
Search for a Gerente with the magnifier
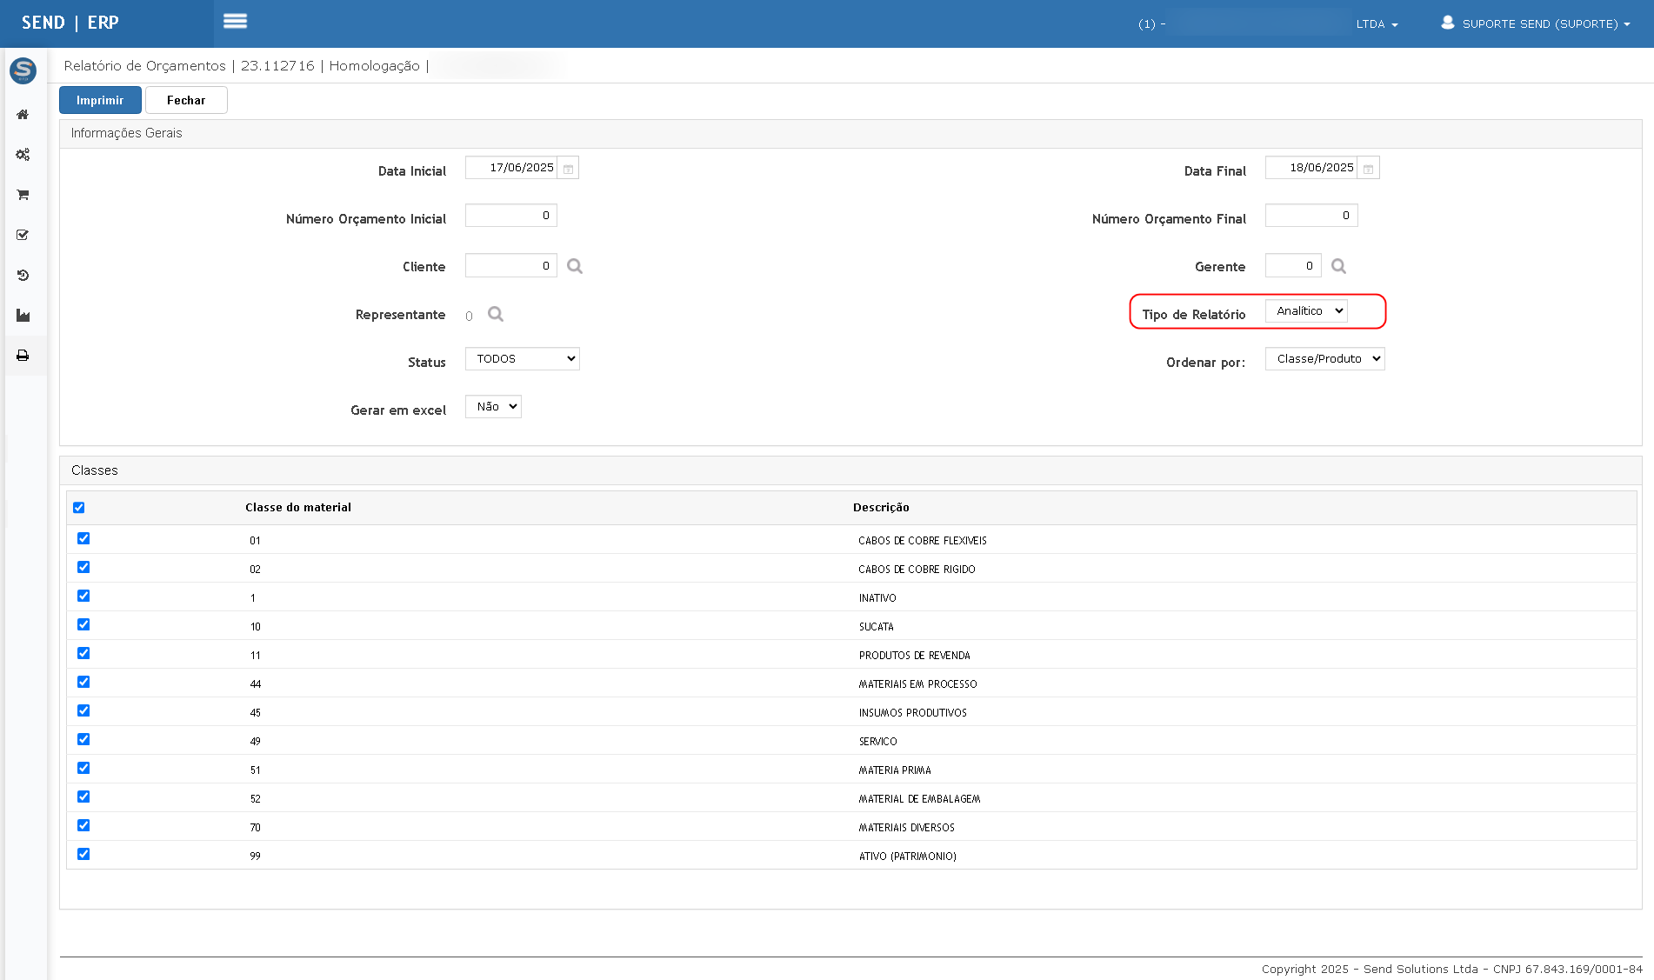click(1338, 266)
